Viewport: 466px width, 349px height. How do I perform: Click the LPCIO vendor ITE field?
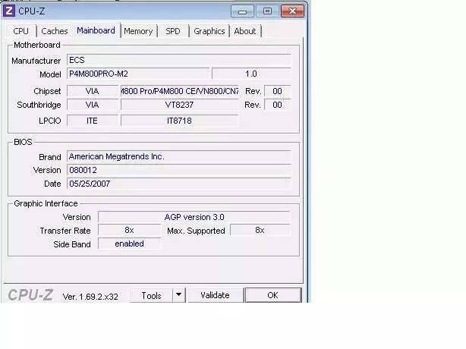(x=92, y=121)
